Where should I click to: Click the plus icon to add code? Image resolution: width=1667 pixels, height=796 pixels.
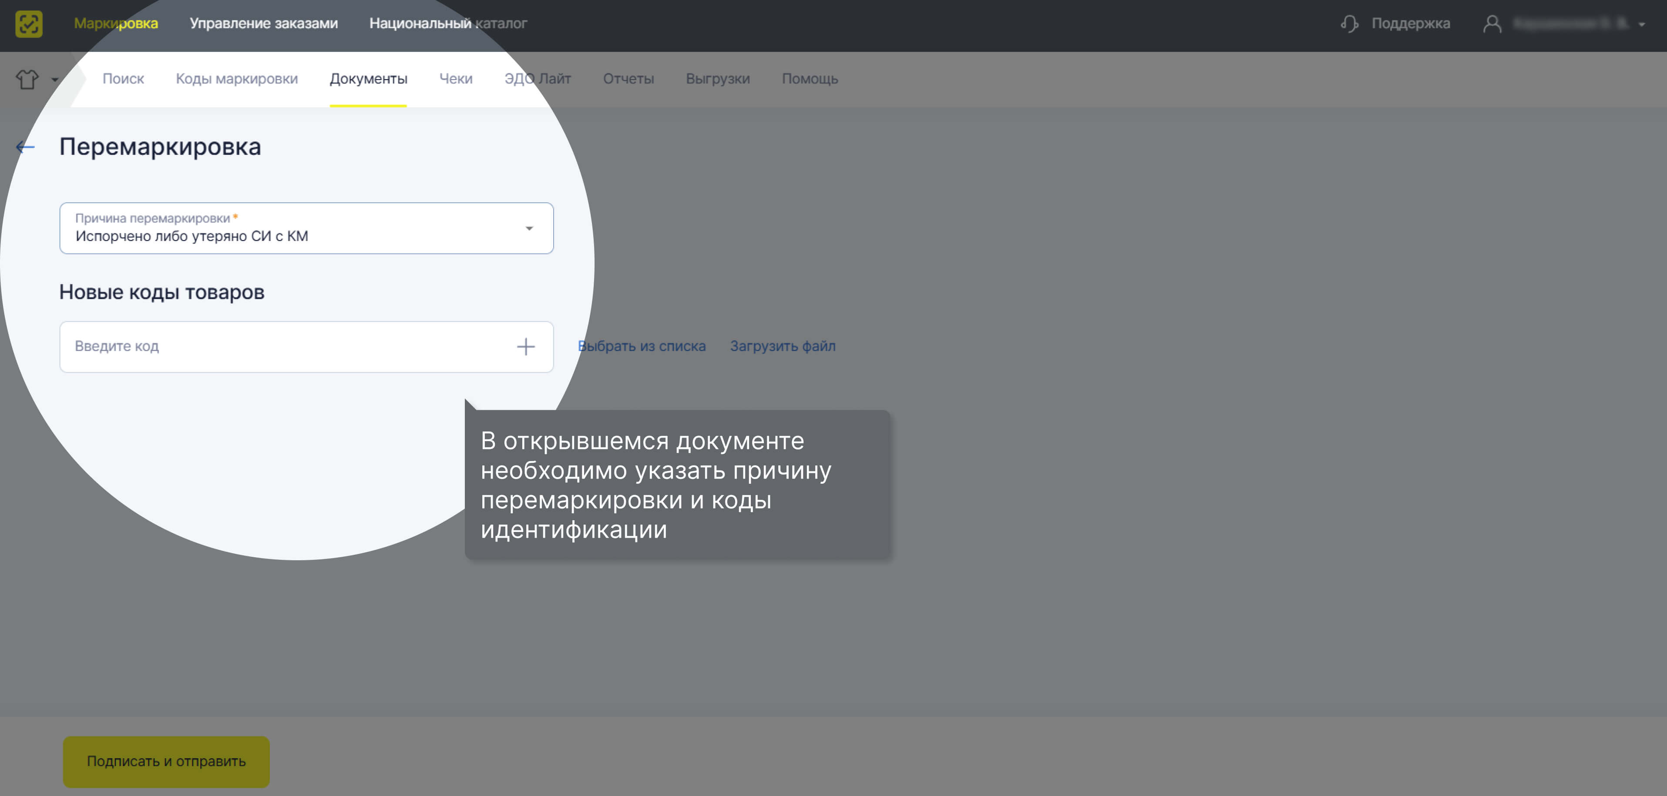526,347
